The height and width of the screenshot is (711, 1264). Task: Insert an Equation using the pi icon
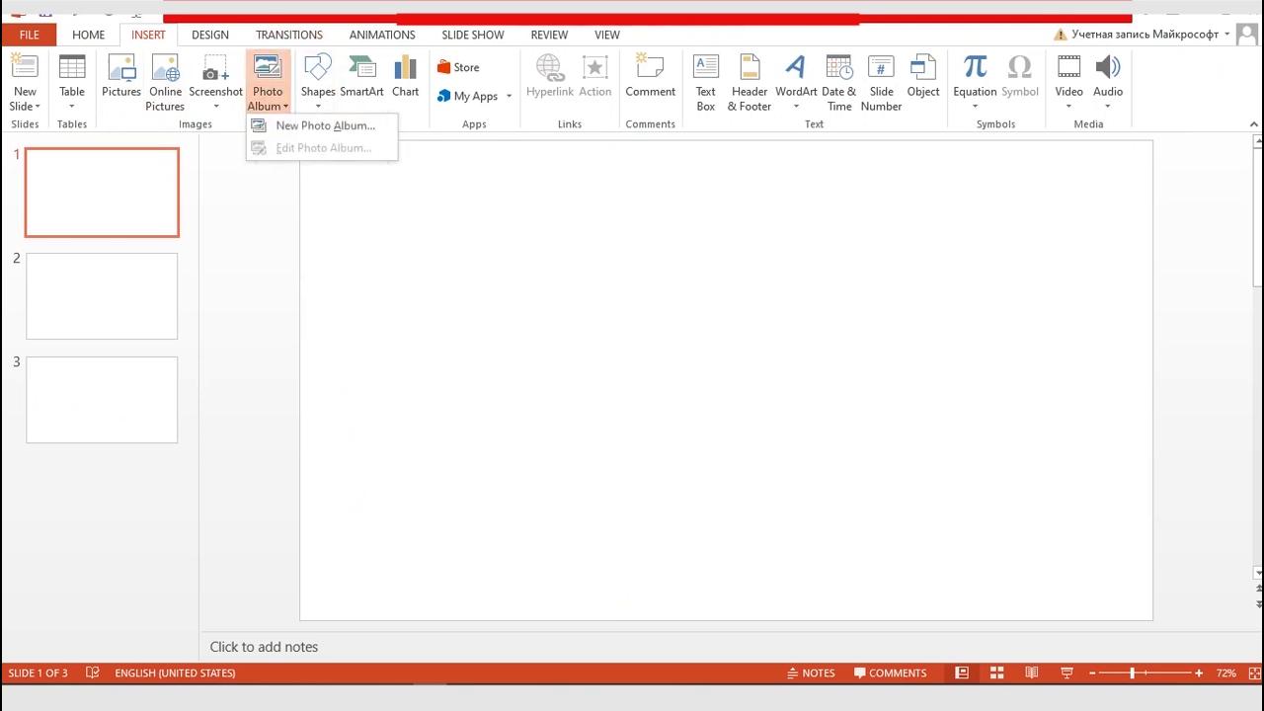(975, 67)
